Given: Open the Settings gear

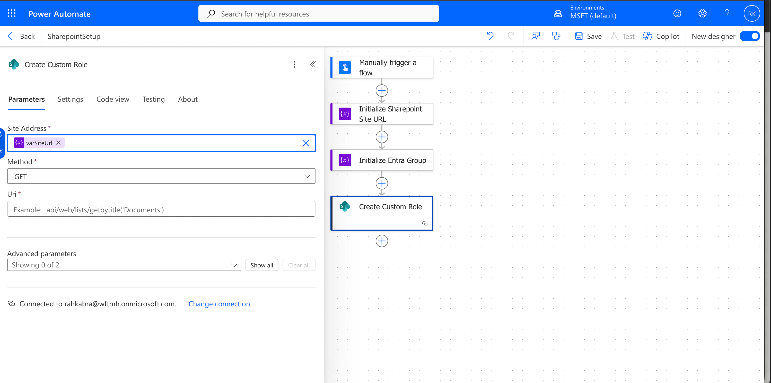Looking at the screenshot, I should pyautogui.click(x=702, y=13).
